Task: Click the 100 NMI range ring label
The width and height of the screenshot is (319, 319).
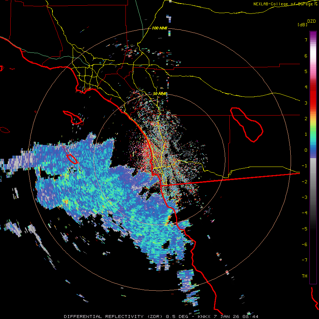Action: pos(159,28)
